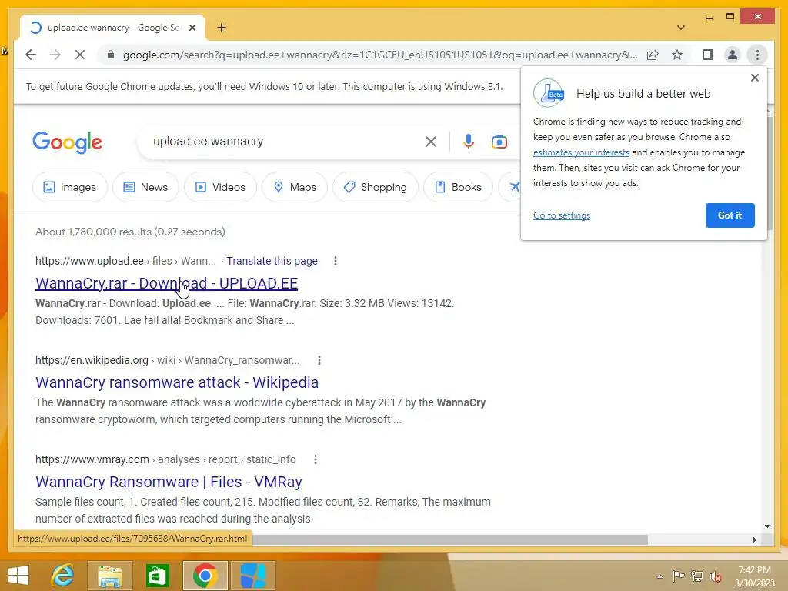Open File Explorer from taskbar
The image size is (788, 591).
point(110,576)
